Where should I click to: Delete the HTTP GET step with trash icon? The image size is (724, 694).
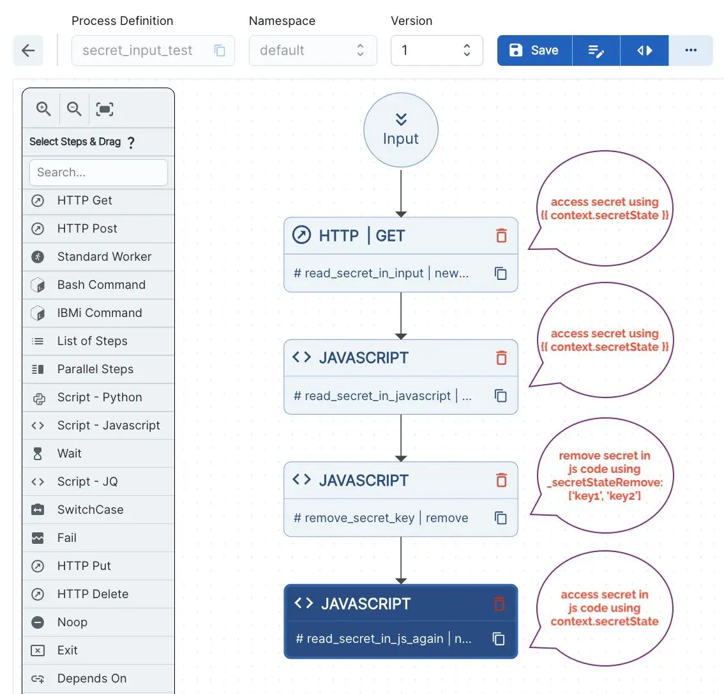(x=501, y=235)
